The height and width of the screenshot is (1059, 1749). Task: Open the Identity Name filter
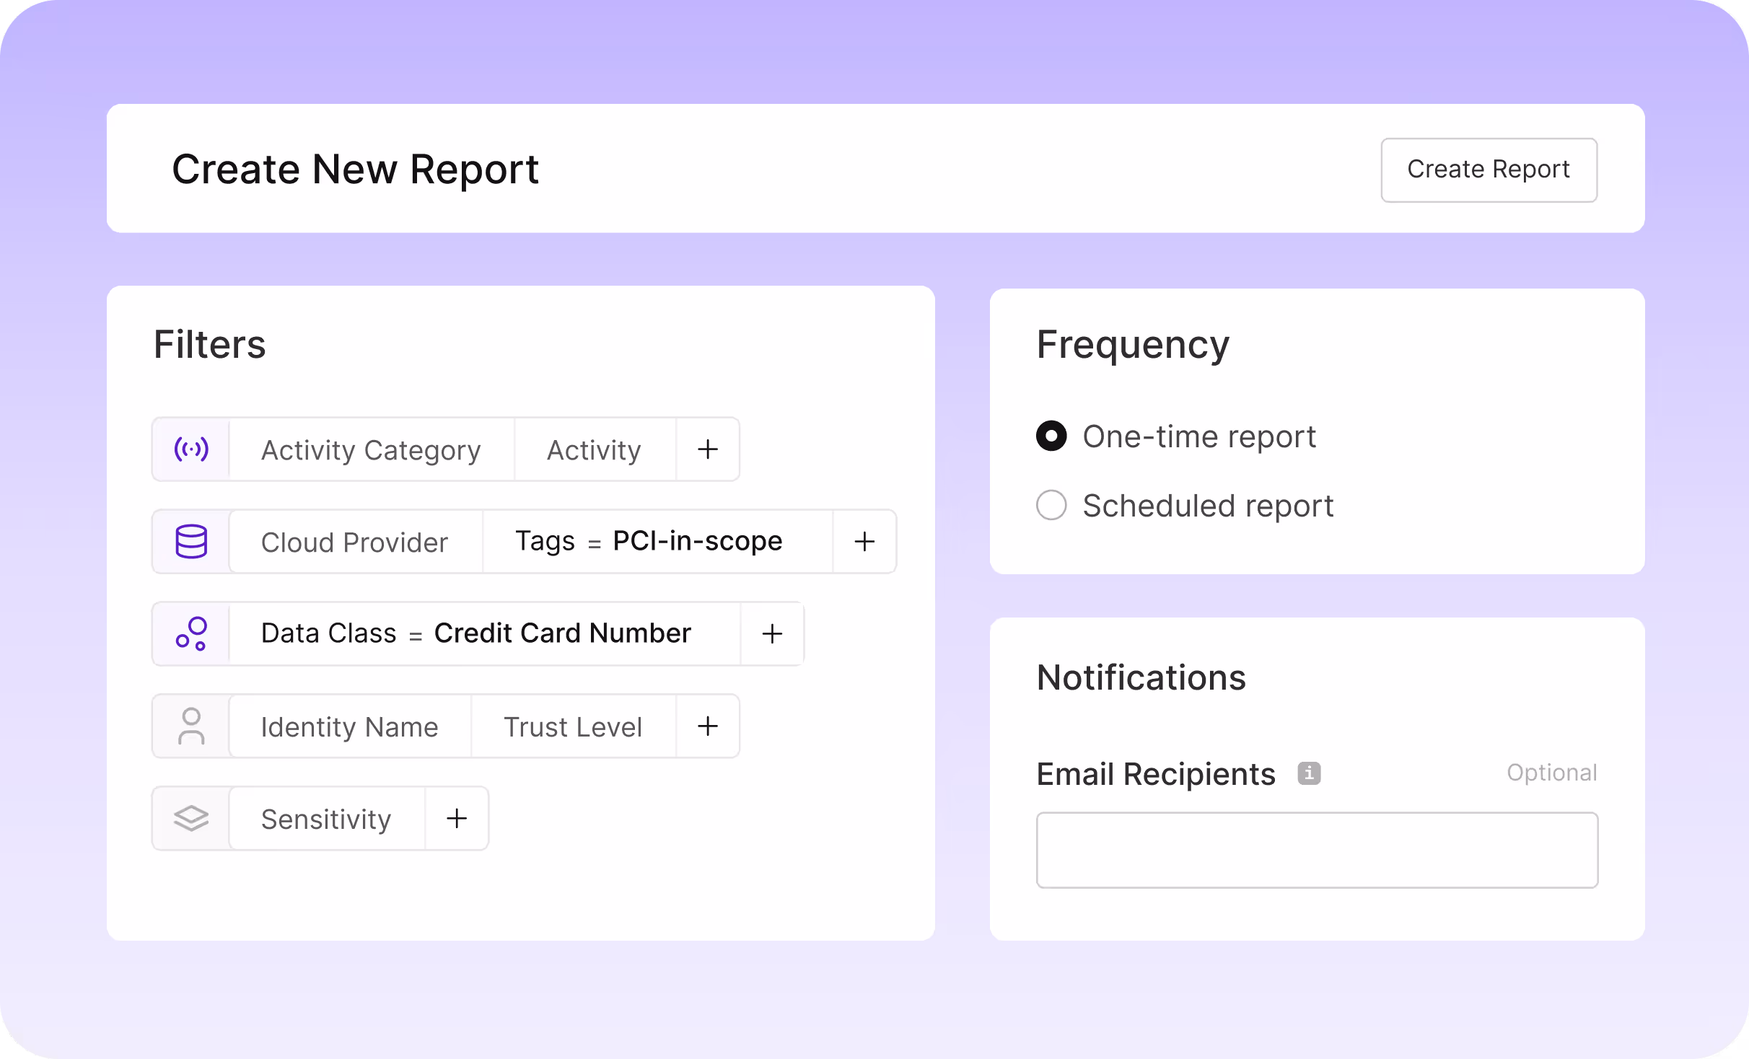point(349,727)
